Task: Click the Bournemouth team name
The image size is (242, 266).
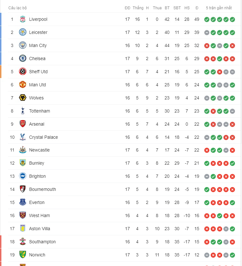Action: [42, 189]
